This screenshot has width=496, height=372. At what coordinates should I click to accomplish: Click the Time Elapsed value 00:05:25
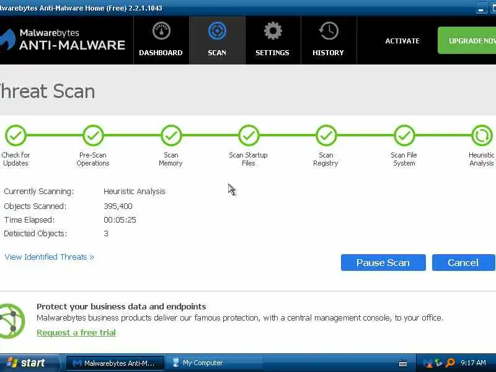[x=120, y=220]
